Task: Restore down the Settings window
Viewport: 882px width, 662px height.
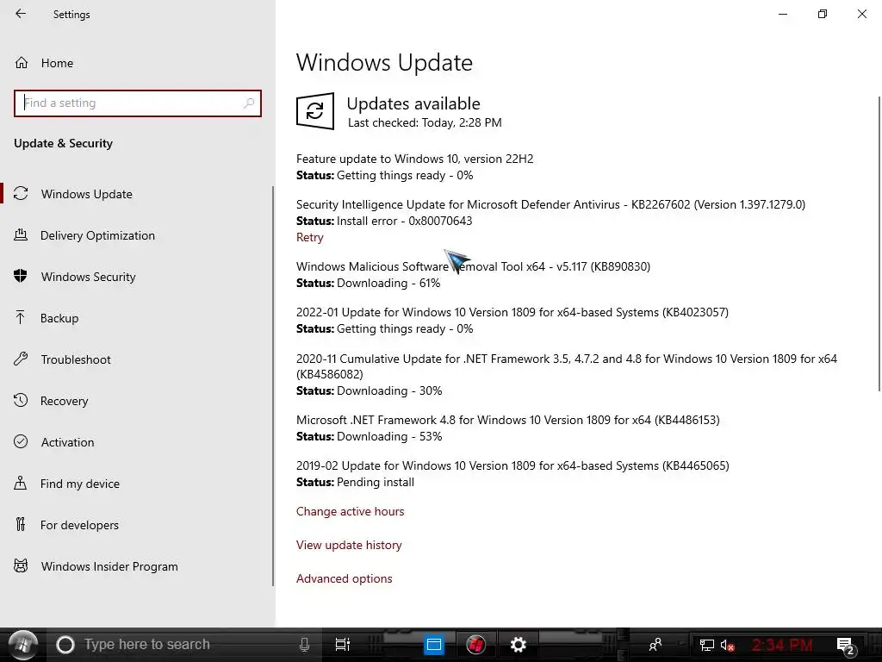Action: click(x=823, y=14)
